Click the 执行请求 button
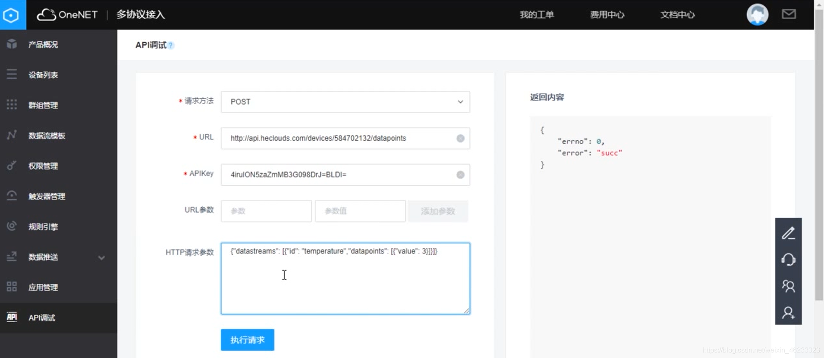 point(247,340)
